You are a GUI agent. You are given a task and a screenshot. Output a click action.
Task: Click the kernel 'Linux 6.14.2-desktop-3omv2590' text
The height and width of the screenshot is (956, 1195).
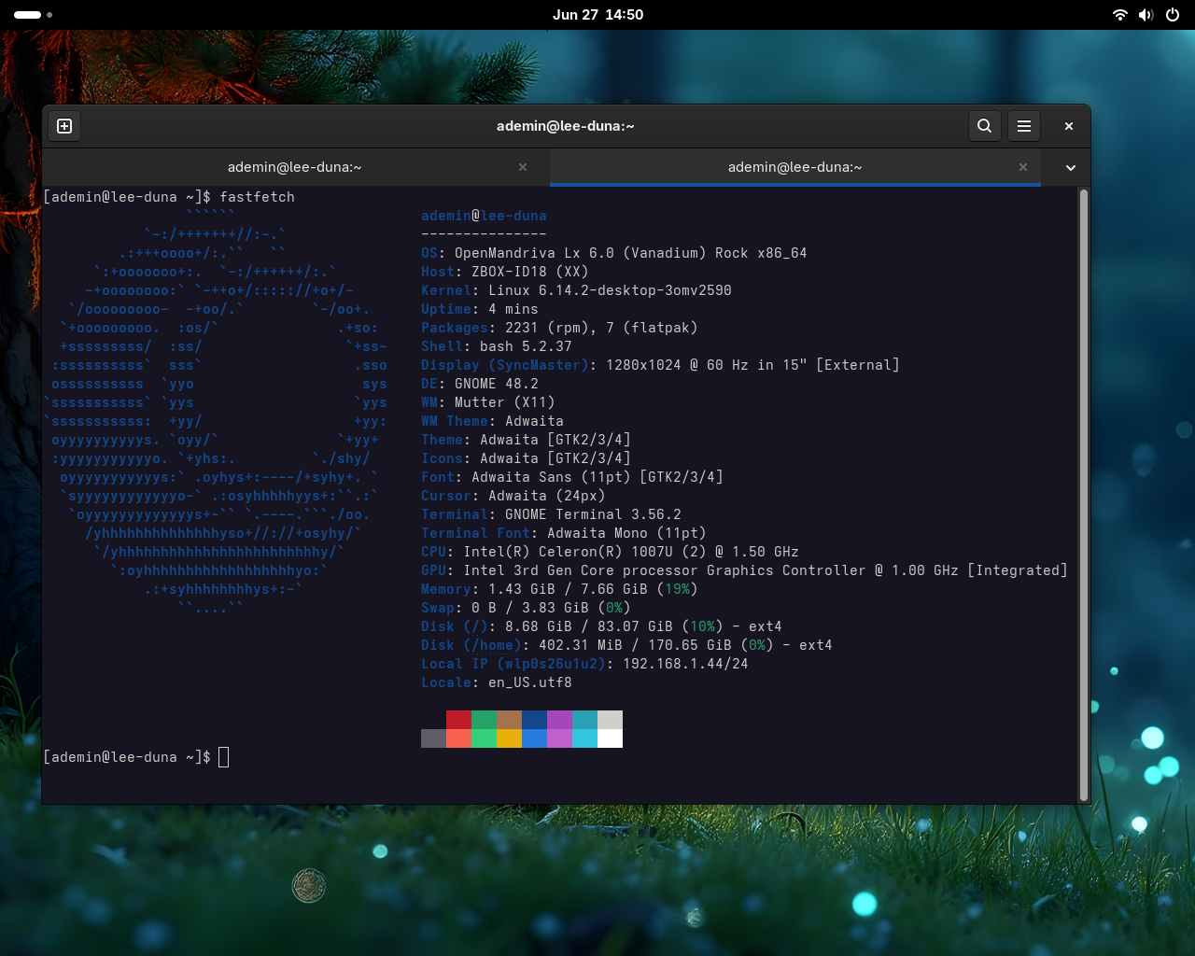(610, 290)
